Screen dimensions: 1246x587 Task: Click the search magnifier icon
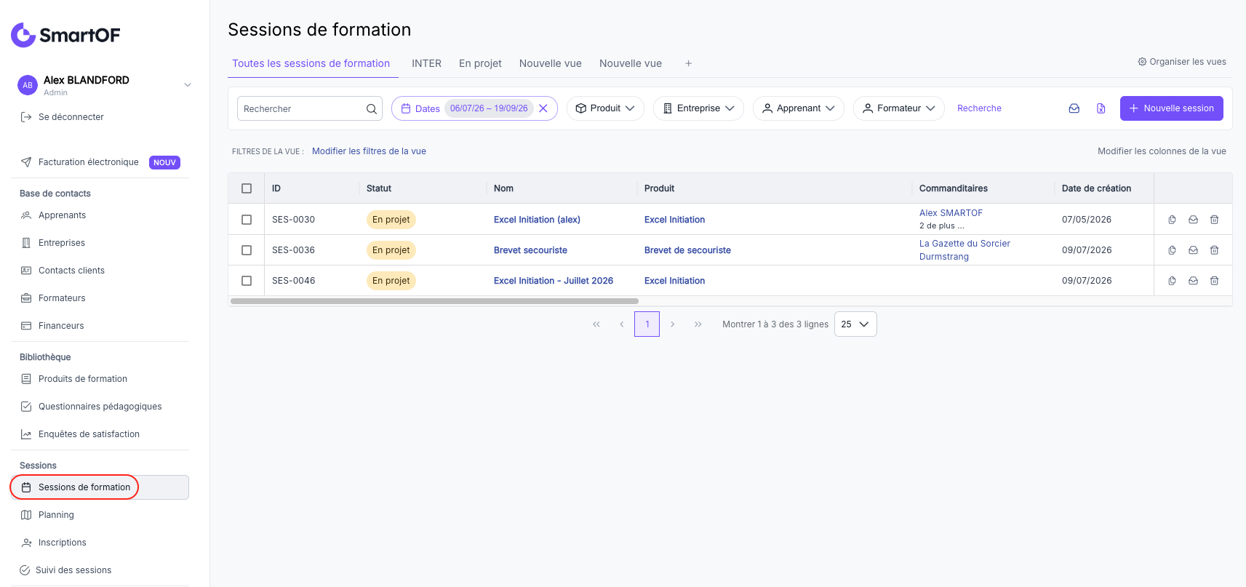(372, 109)
